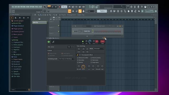169x95 pixels.
Task: Open the Line snap dropdown
Action: [91, 11]
